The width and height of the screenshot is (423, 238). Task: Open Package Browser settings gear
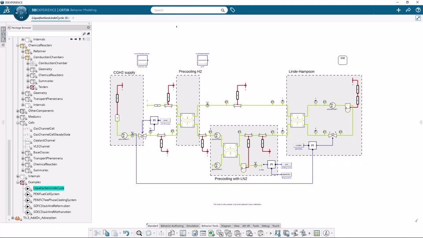tap(88, 27)
